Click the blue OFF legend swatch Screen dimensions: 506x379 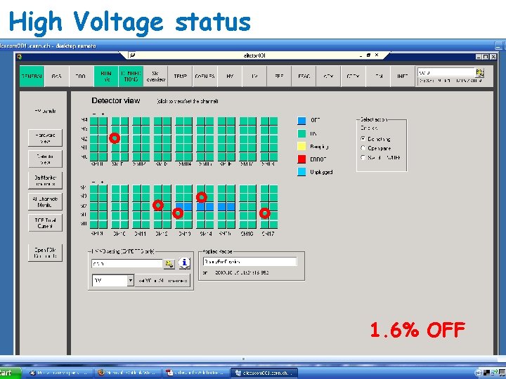(301, 121)
